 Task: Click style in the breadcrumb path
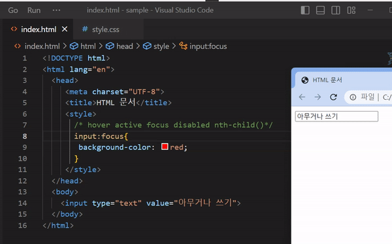click(161, 46)
